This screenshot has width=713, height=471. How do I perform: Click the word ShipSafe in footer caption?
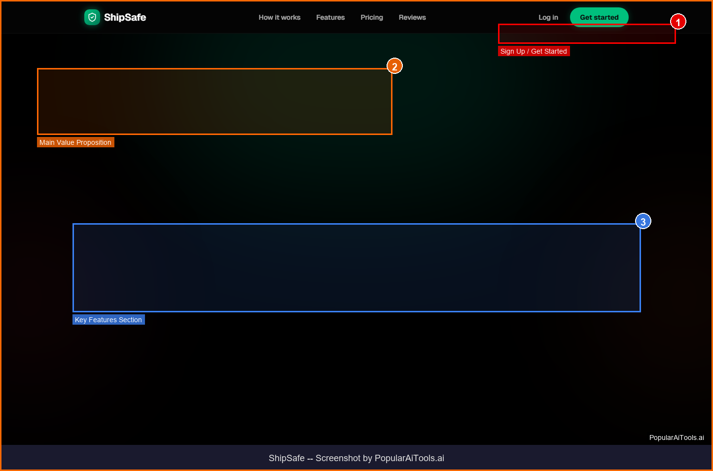coord(286,458)
